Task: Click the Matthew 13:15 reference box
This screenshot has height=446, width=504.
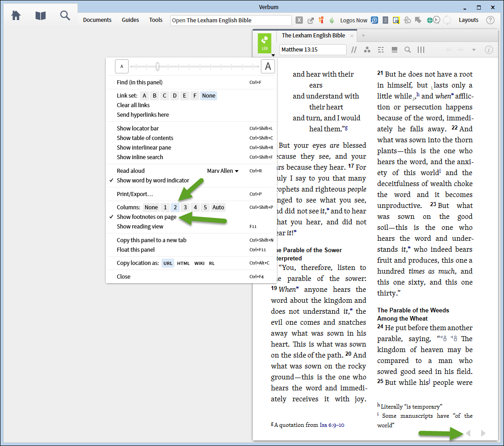Action: [x=313, y=50]
